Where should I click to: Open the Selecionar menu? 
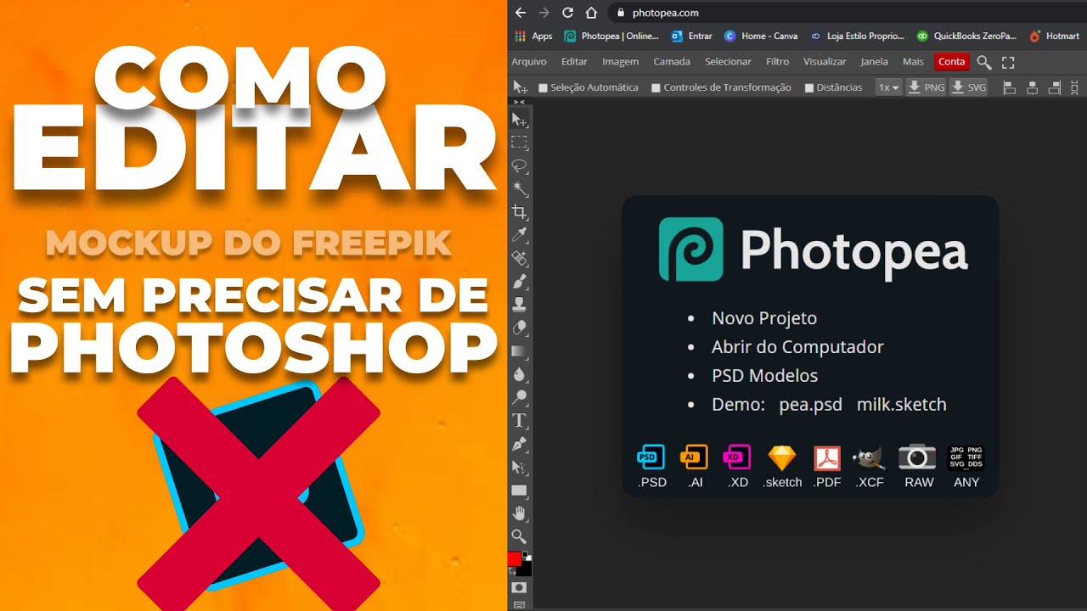[729, 62]
